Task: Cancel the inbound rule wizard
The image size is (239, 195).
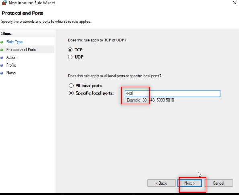Action: [219, 183]
